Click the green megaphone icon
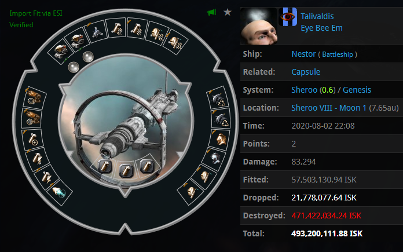403x252 pixels. tap(211, 12)
